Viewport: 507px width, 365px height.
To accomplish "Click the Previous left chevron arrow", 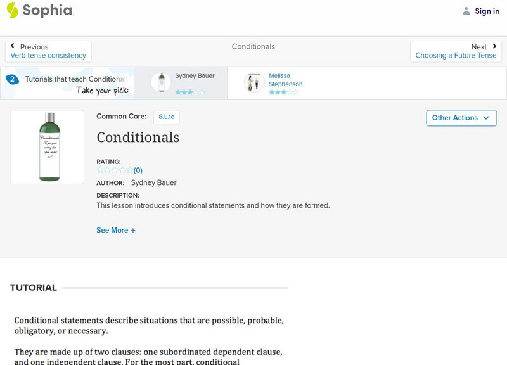I will (13, 46).
